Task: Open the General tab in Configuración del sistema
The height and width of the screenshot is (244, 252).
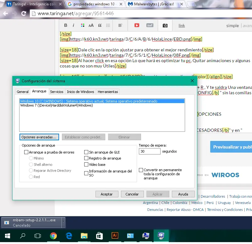Action: 23,92
